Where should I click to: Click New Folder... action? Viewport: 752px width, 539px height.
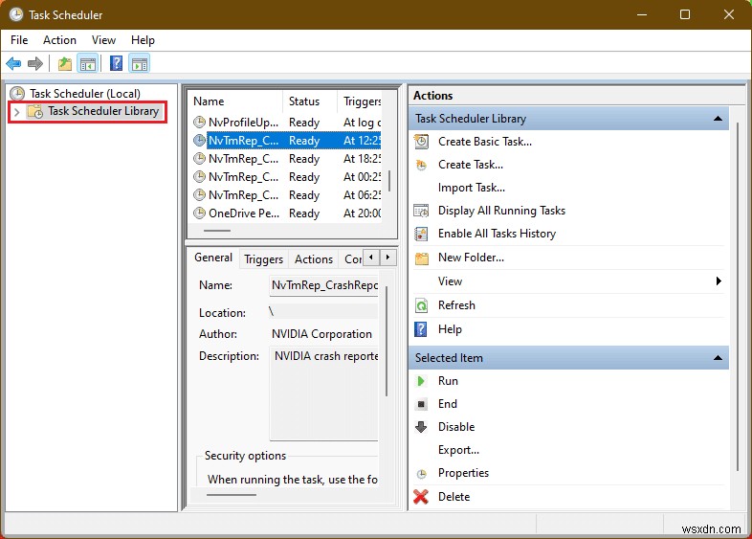[471, 258]
